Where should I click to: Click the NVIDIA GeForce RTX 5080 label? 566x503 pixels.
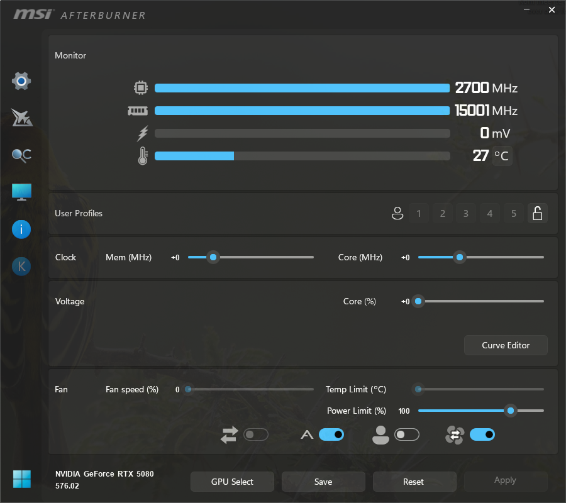pyautogui.click(x=104, y=474)
